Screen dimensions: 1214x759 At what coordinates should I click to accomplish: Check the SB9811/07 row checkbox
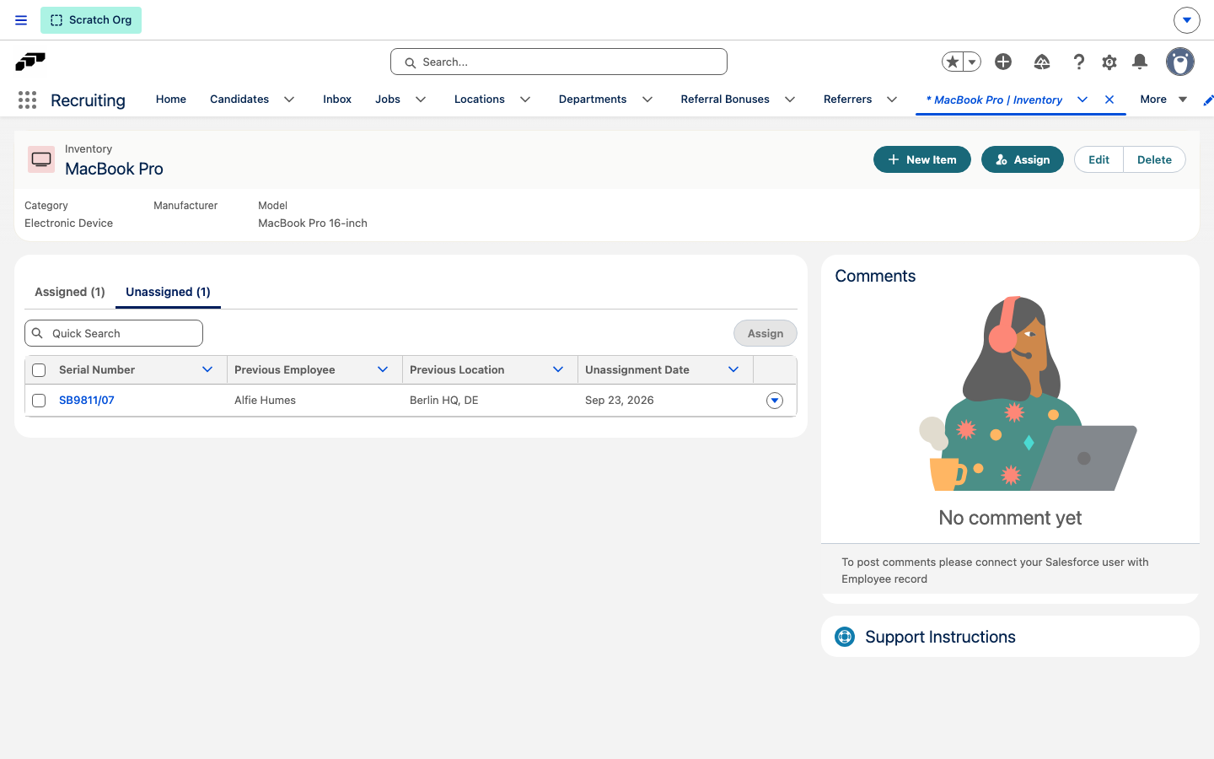tap(39, 401)
